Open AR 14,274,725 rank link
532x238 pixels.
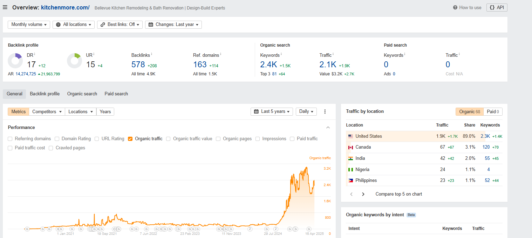[x=26, y=74]
